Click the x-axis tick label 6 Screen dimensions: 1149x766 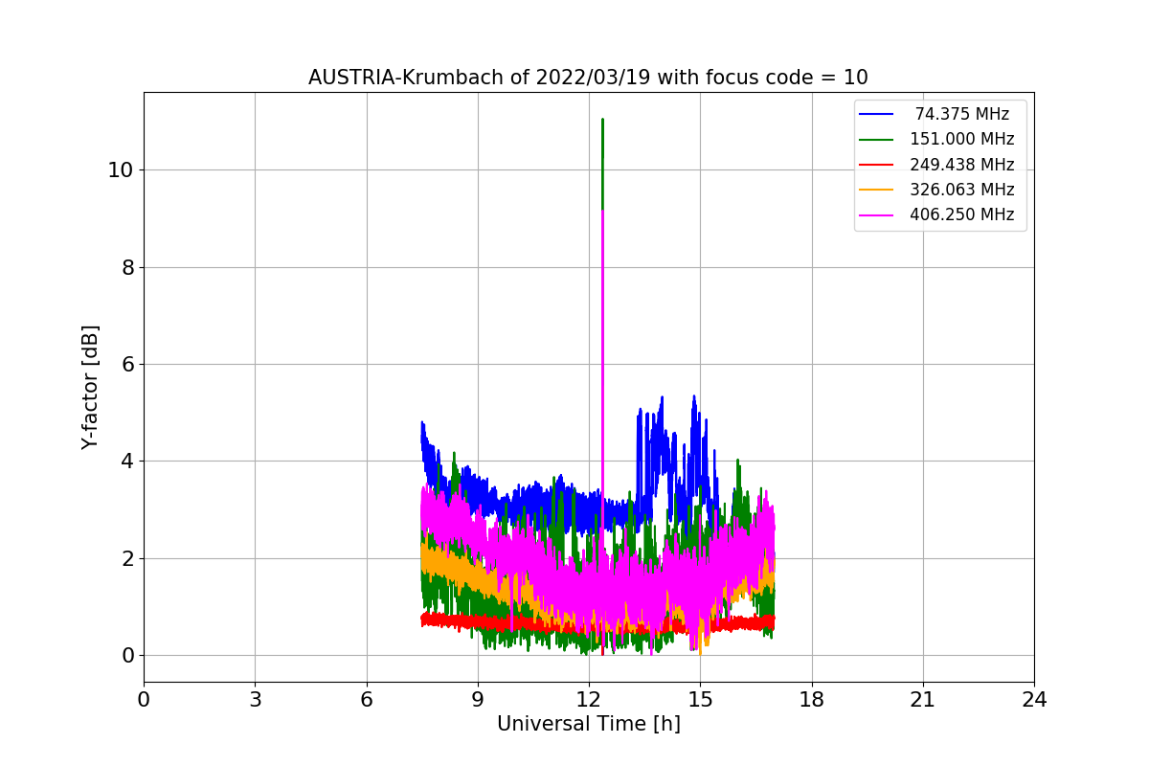(x=366, y=699)
